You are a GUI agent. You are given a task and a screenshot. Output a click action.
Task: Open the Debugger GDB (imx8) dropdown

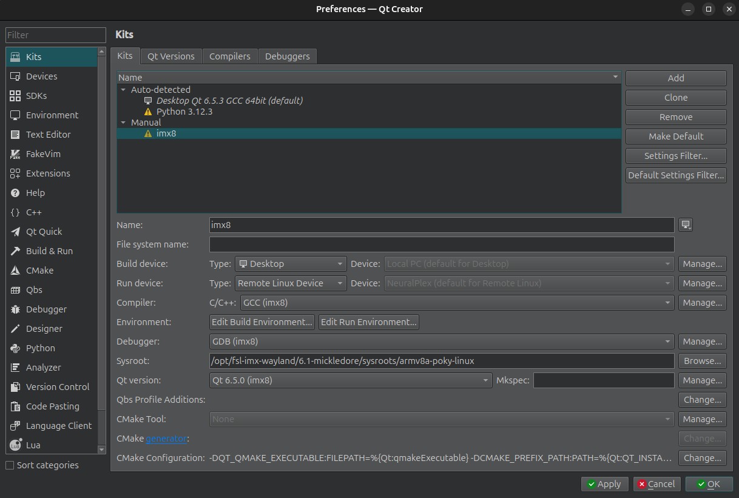(441, 342)
